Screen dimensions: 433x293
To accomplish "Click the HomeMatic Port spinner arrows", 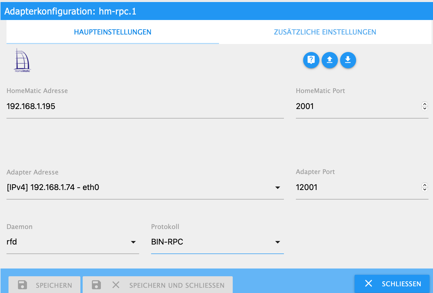I will tap(425, 106).
